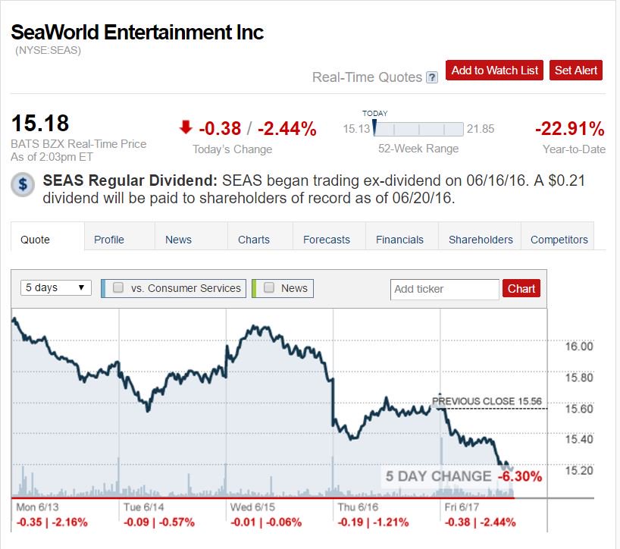Enable the News overlay checkbox
Image resolution: width=620 pixels, height=549 pixels.
[269, 287]
